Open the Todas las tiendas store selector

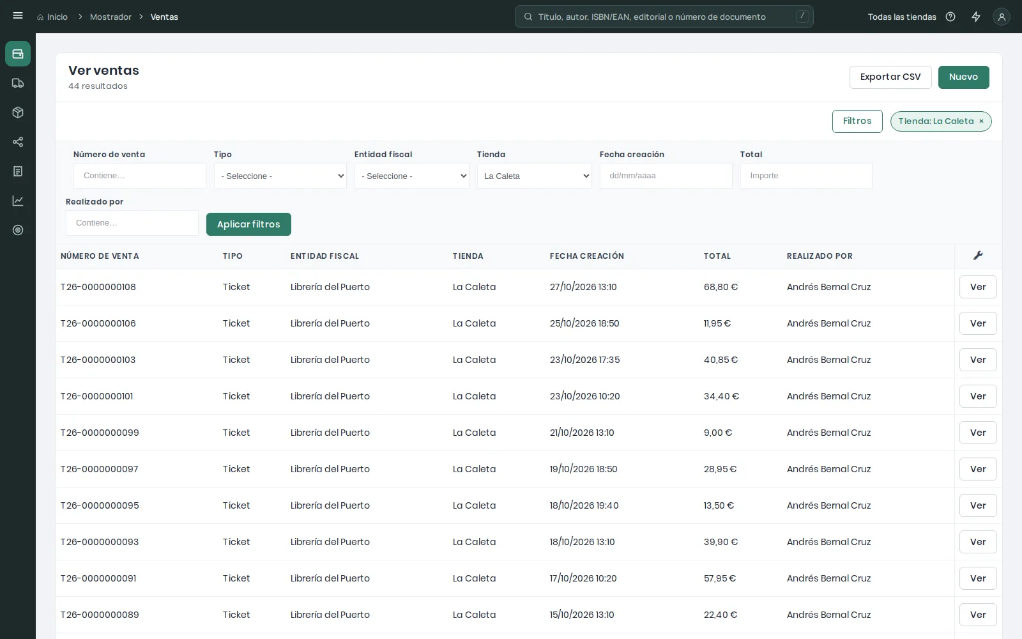pos(902,17)
